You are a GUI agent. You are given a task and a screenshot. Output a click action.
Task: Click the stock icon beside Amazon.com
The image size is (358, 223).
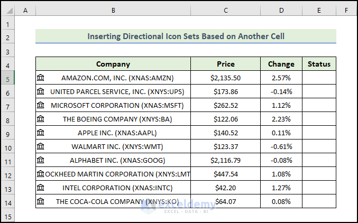pos(41,78)
